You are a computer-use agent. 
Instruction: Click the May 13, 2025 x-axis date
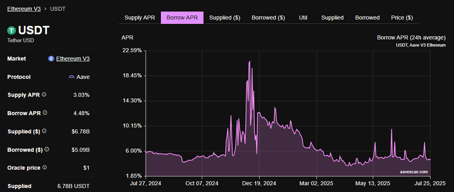click(373, 184)
